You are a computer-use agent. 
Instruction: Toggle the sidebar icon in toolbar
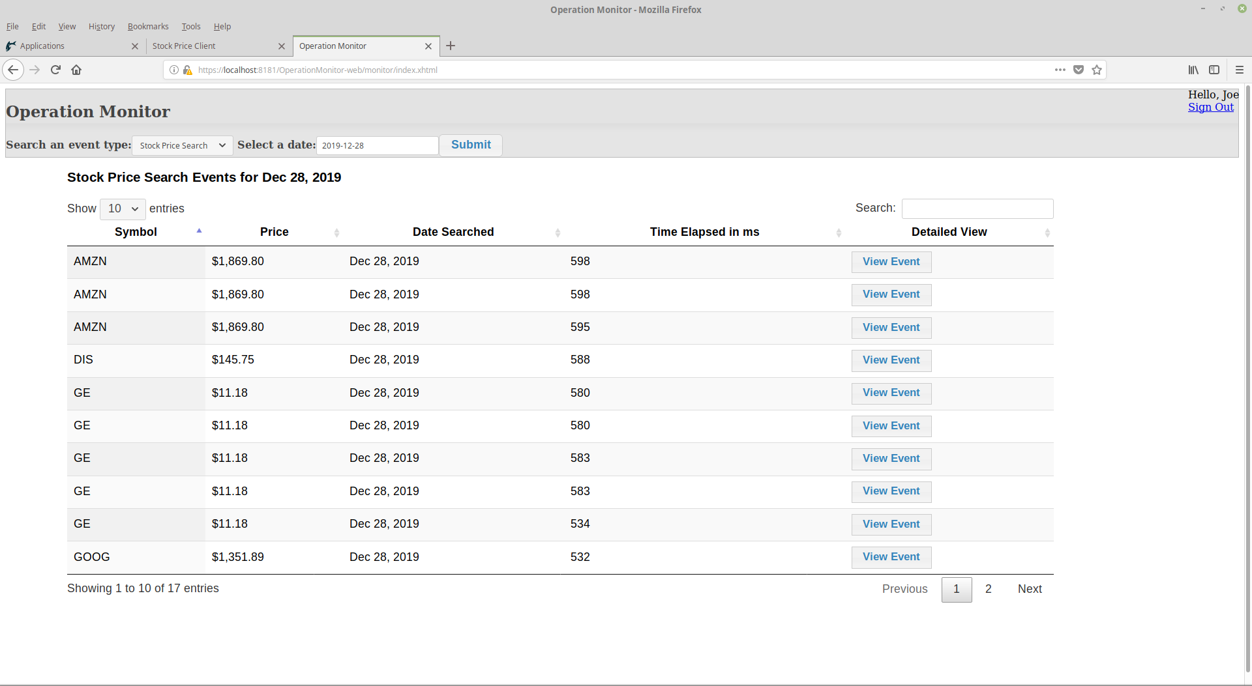(x=1214, y=70)
